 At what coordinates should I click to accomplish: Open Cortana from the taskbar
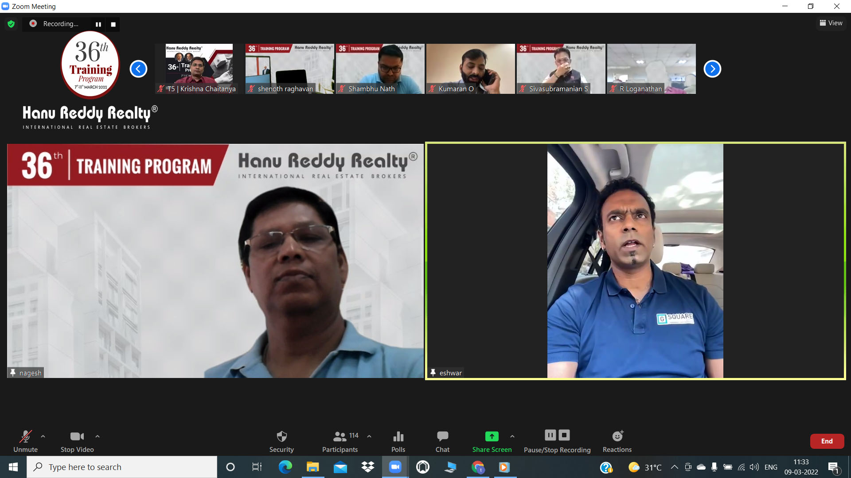point(230,467)
